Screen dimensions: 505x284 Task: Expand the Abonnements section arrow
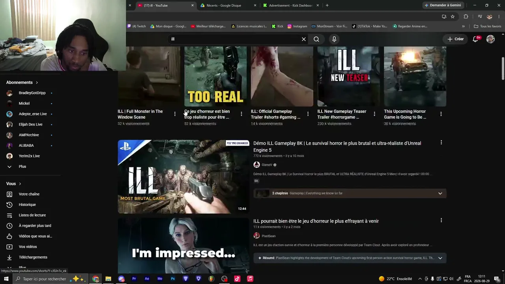37,82
